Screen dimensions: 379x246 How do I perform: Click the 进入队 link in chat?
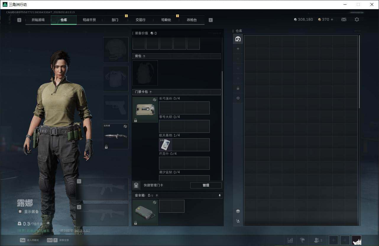pyautogui.click(x=82, y=231)
